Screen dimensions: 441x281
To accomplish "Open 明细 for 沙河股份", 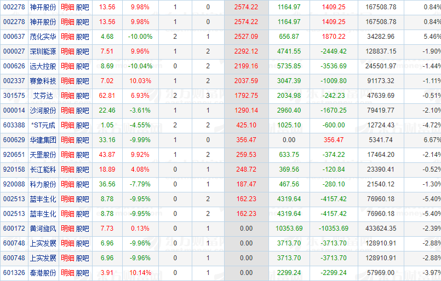I will 67,110.
